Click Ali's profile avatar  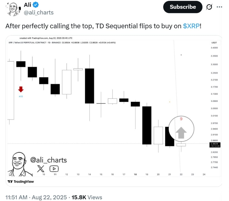13,9
